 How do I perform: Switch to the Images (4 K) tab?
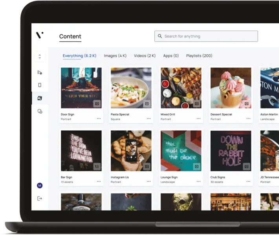coord(115,56)
